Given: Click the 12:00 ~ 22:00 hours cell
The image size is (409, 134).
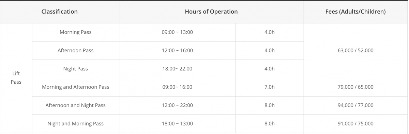Looking at the screenshot, I should click(x=177, y=105).
